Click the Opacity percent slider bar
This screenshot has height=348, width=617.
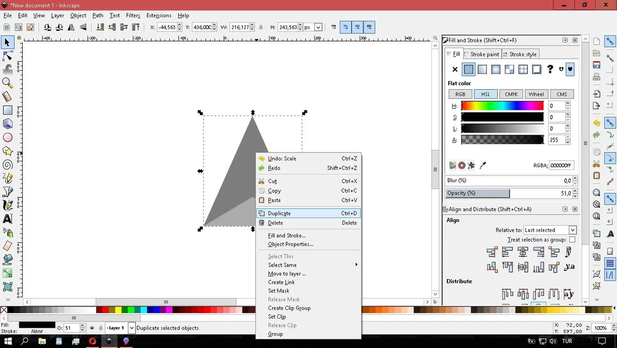tap(509, 193)
